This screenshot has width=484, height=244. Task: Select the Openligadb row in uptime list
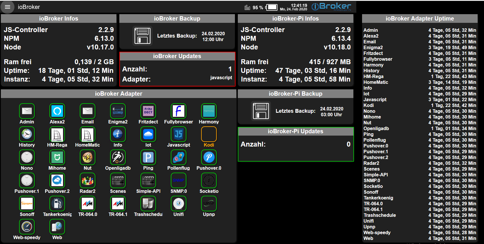point(420,128)
